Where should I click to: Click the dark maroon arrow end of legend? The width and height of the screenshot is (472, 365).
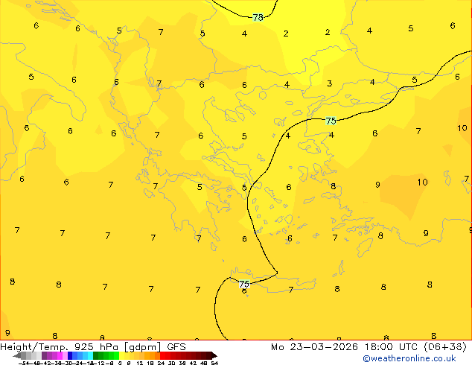[x=214, y=356]
